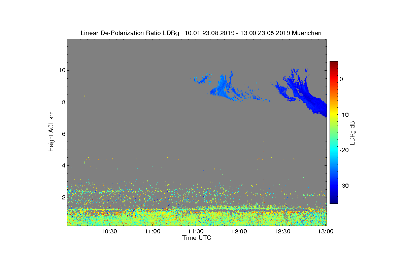Click the colorbar label -10

pyautogui.click(x=344, y=115)
